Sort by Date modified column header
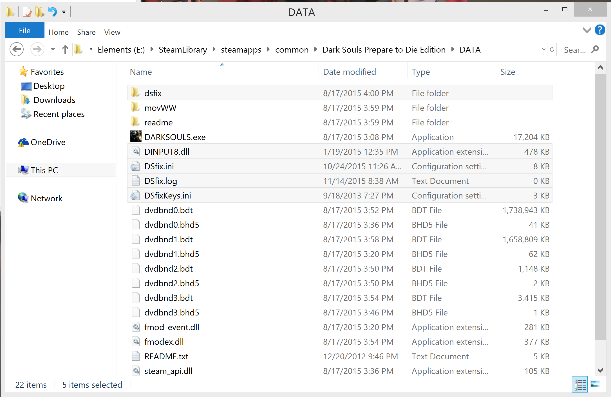Image resolution: width=611 pixels, height=397 pixels. point(349,72)
